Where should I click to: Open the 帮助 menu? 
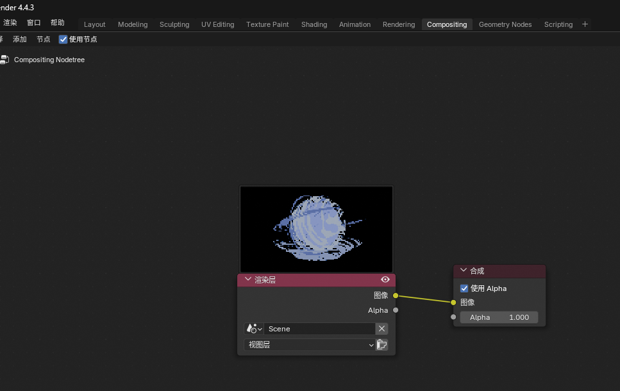pyautogui.click(x=57, y=22)
